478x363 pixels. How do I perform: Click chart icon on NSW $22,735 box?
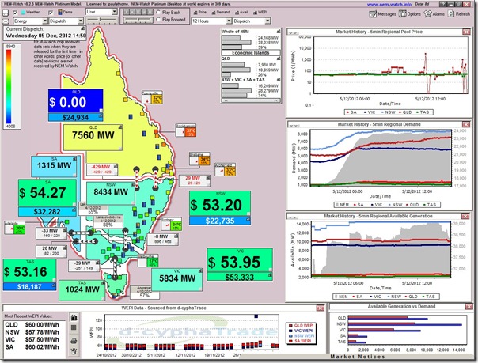click(248, 219)
